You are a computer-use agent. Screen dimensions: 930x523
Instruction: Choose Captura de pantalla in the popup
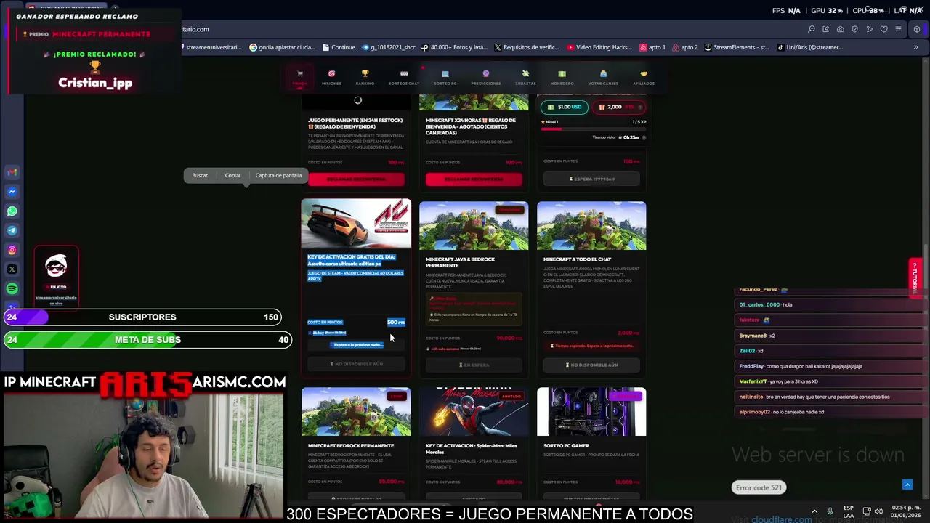(278, 175)
